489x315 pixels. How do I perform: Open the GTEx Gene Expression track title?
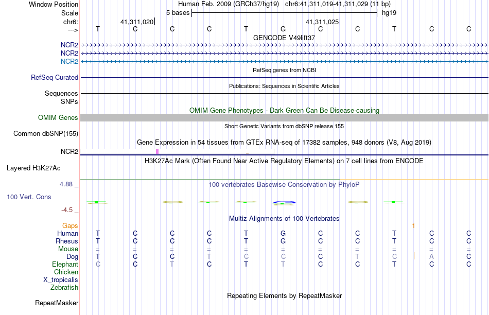point(284,143)
